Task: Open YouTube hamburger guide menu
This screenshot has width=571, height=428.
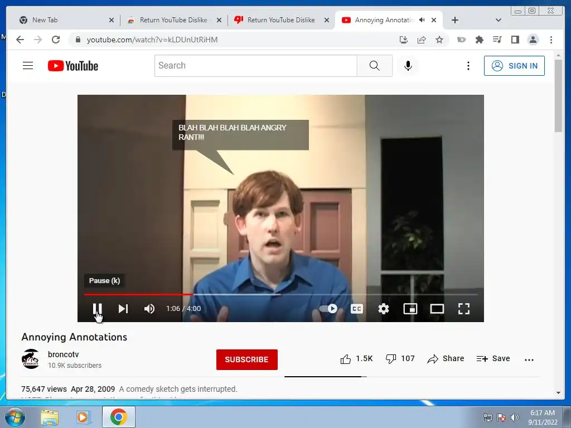Action: (x=28, y=66)
